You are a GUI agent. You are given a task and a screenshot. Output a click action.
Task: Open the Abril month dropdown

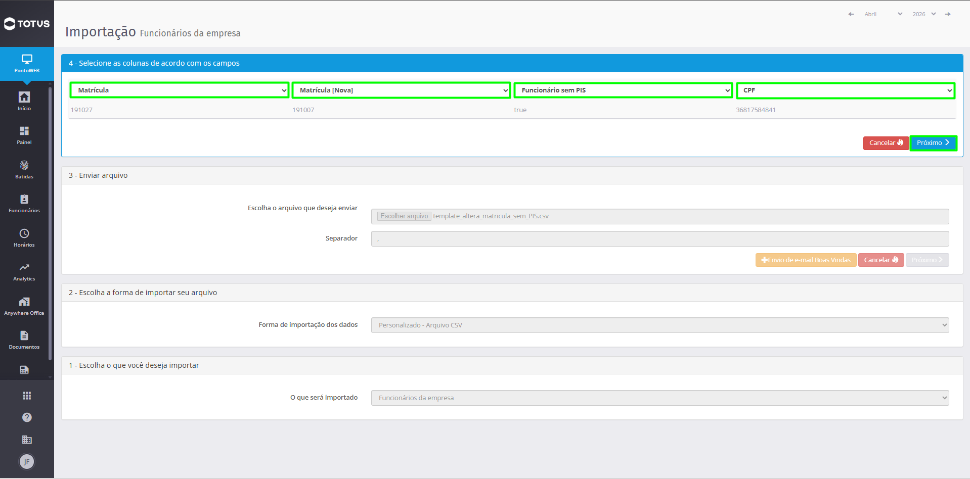(883, 14)
